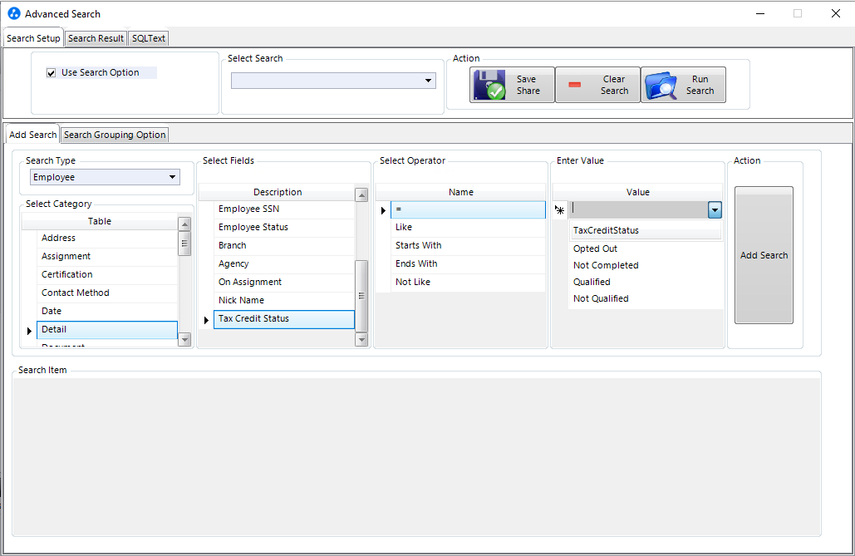The height and width of the screenshot is (556, 855).
Task: Click up arrow of Select Fields scrollbar
Action: tap(361, 194)
